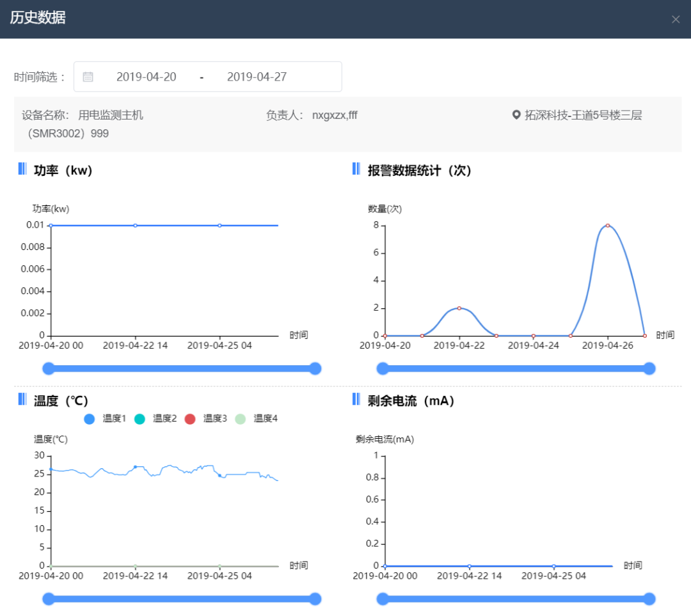Click power data point at 2019-04-22 14
The height and width of the screenshot is (614, 691).
(135, 226)
